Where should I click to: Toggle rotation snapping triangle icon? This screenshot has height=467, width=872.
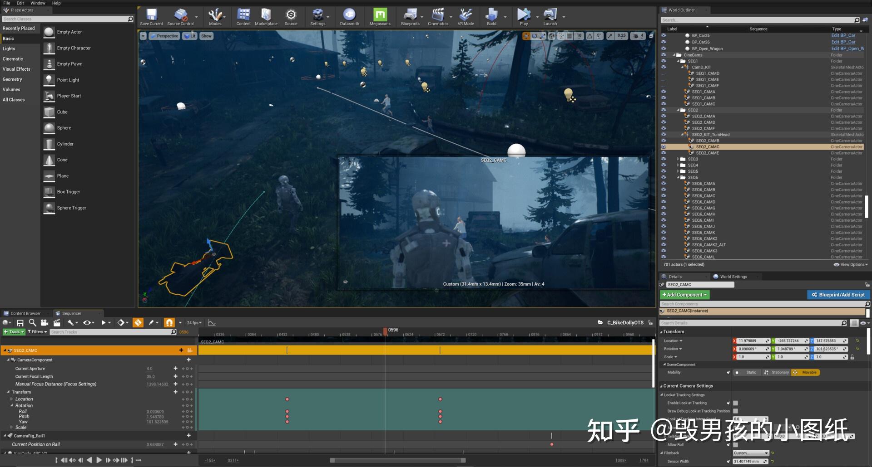pyautogui.click(x=590, y=36)
